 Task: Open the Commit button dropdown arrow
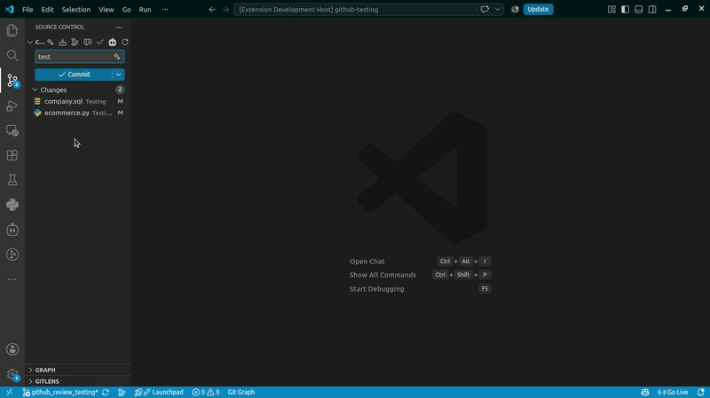(118, 74)
